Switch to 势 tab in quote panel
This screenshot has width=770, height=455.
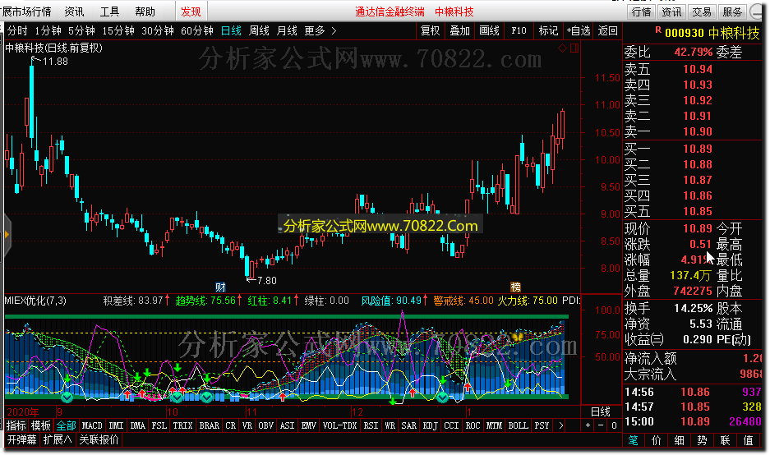click(703, 440)
